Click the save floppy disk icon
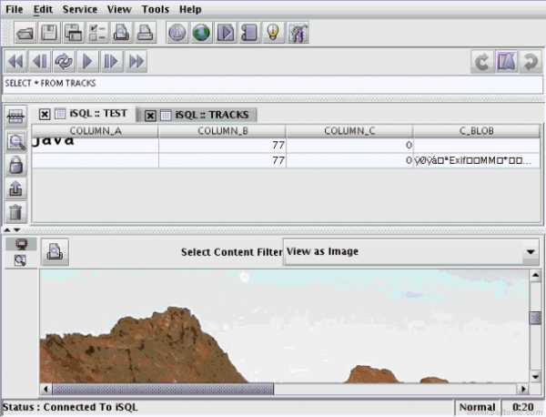This screenshot has height=417, width=546. click(50, 34)
